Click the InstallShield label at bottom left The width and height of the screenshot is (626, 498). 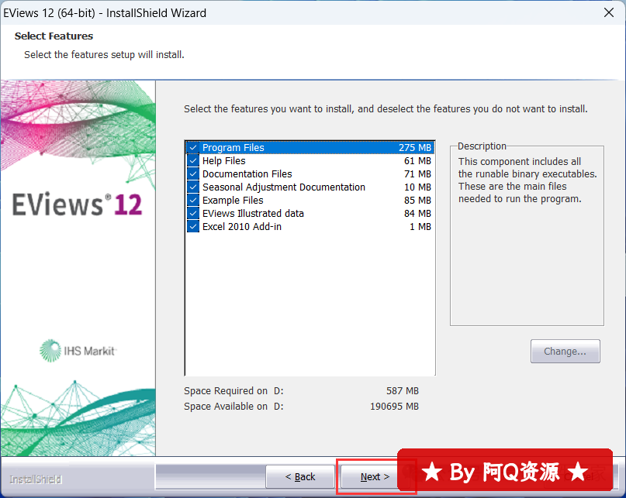tap(36, 479)
